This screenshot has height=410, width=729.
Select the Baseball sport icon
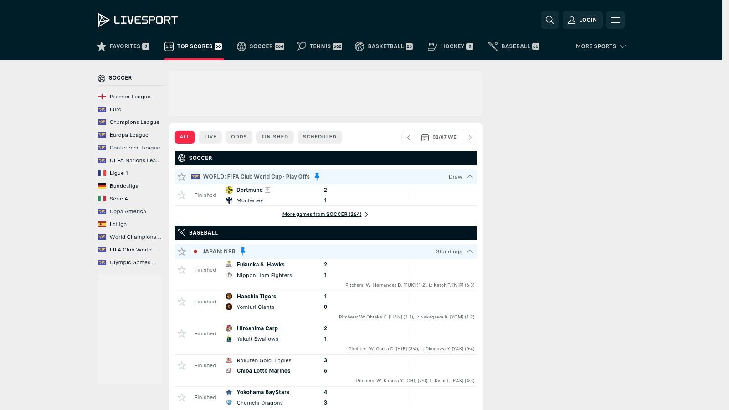(x=492, y=46)
